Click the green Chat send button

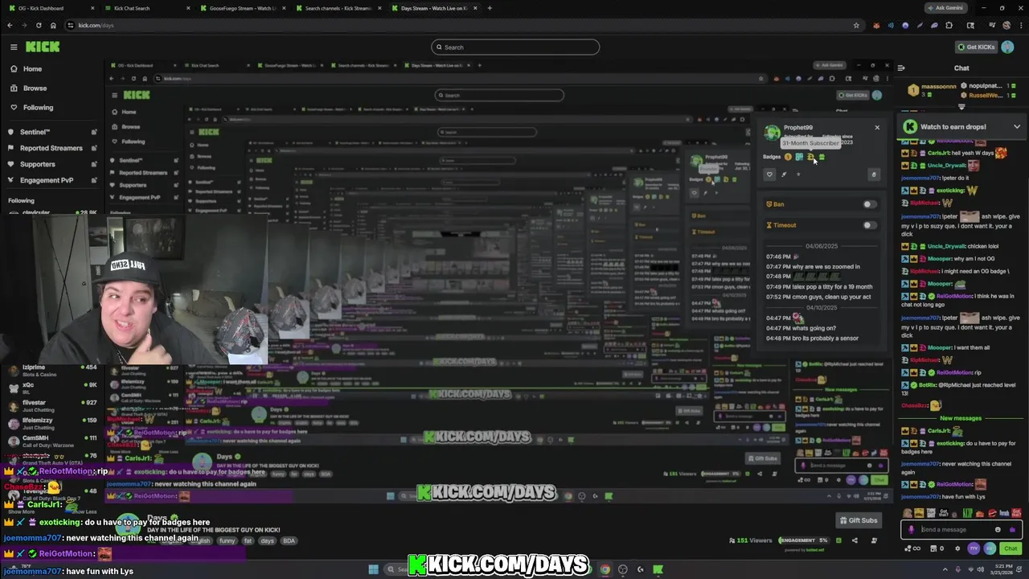point(1011,548)
